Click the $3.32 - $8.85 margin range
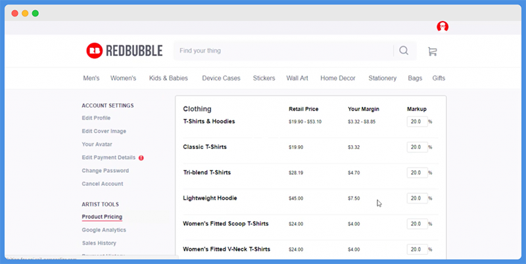 [x=362, y=121]
